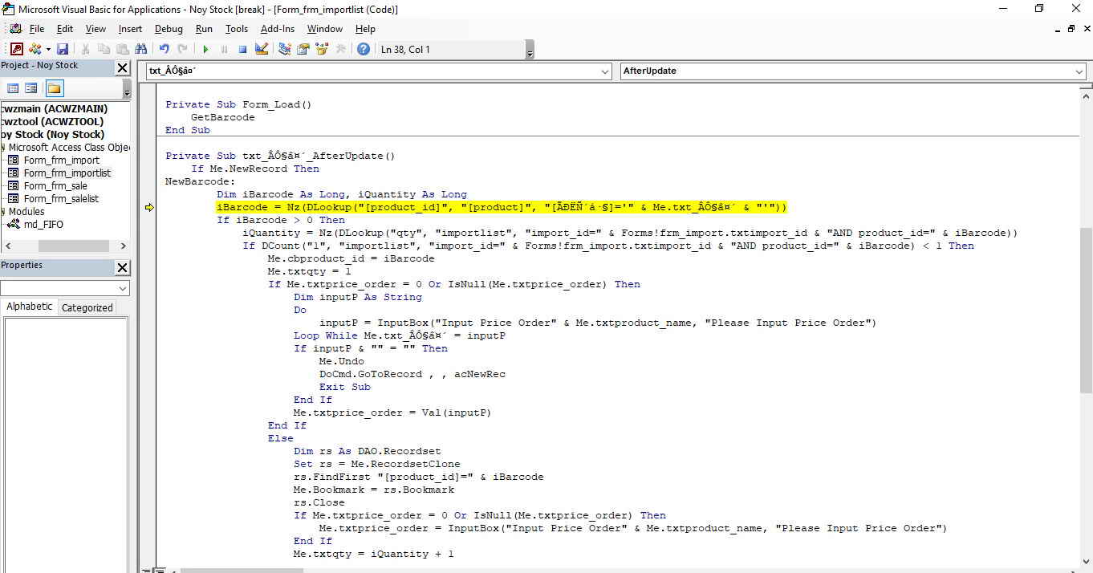Open the Window menu
The height and width of the screenshot is (573, 1093).
click(325, 29)
